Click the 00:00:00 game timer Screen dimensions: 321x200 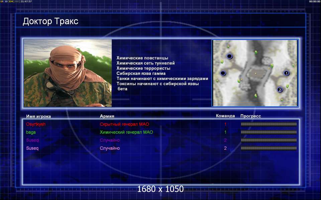pyautogui.click(x=314, y=1)
